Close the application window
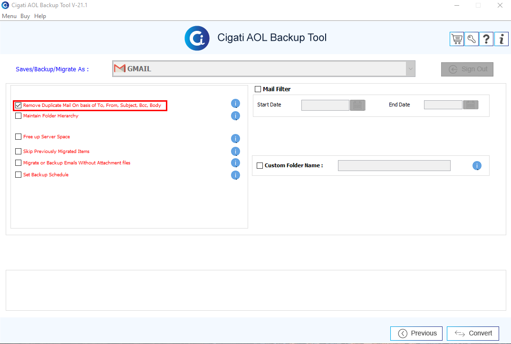 tap(500, 5)
